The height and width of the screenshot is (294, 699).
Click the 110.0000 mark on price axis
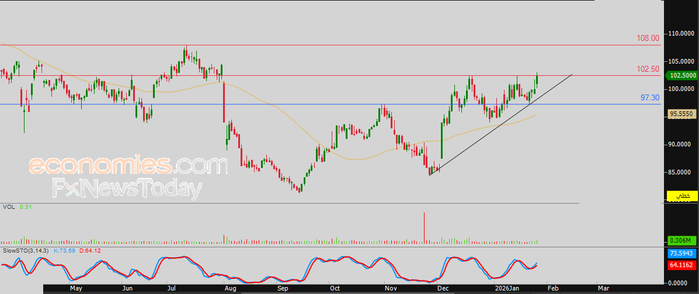click(x=681, y=33)
